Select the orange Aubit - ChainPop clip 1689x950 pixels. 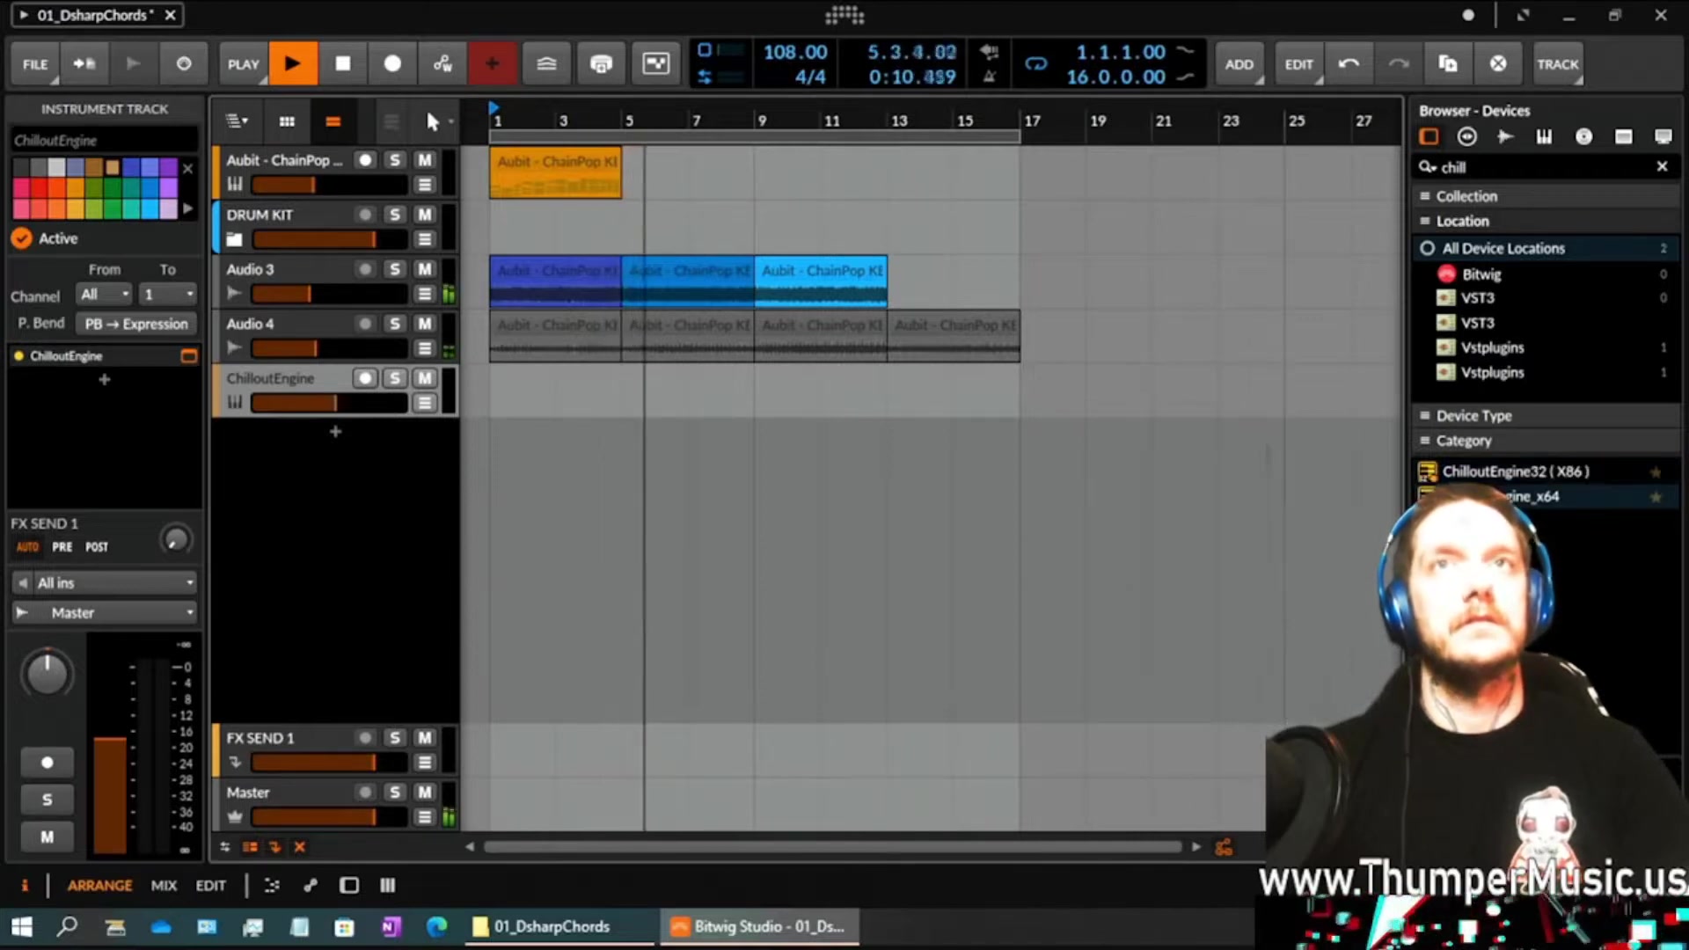point(555,172)
